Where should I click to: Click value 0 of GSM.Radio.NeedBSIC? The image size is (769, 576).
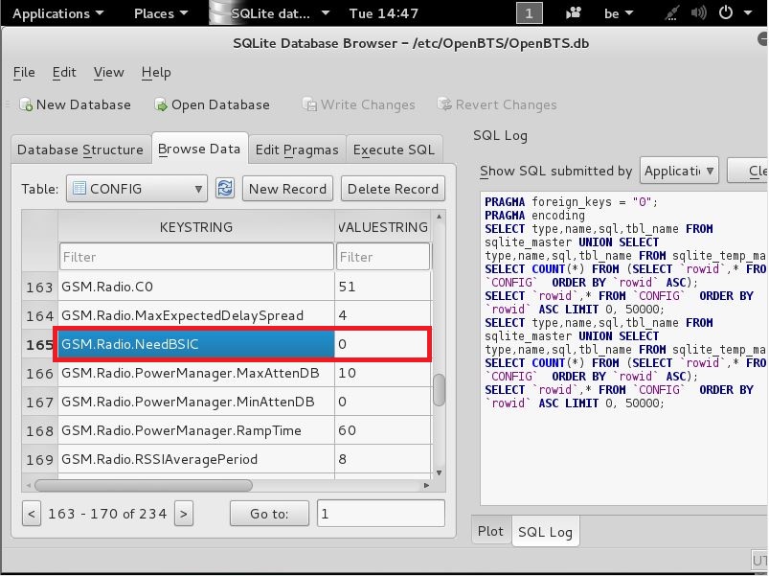click(x=382, y=344)
